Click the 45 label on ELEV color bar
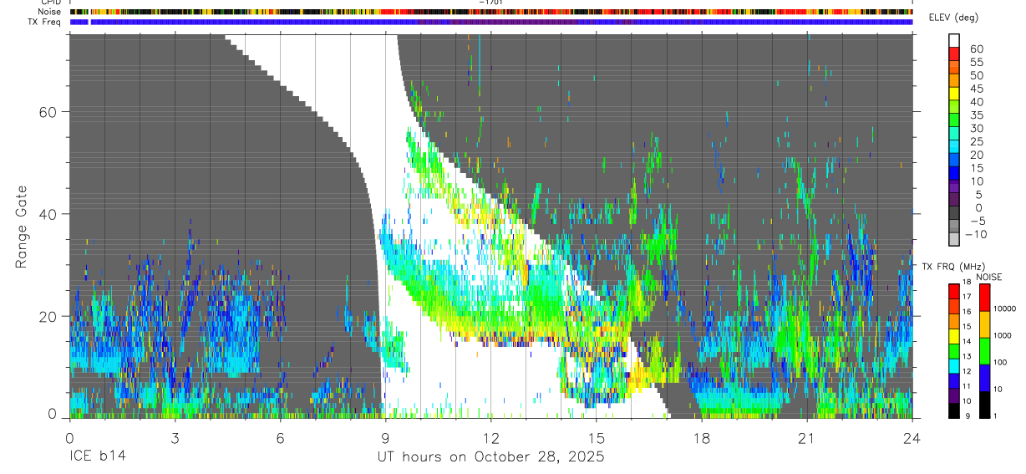 [x=975, y=89]
